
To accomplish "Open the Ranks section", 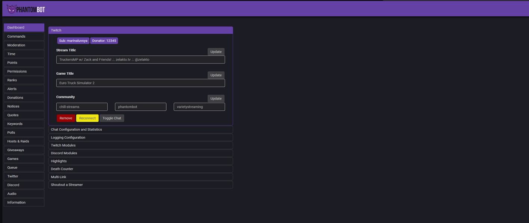I will coord(24,80).
